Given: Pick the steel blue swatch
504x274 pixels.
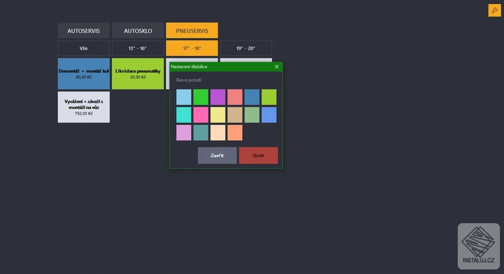Looking at the screenshot, I should [252, 97].
